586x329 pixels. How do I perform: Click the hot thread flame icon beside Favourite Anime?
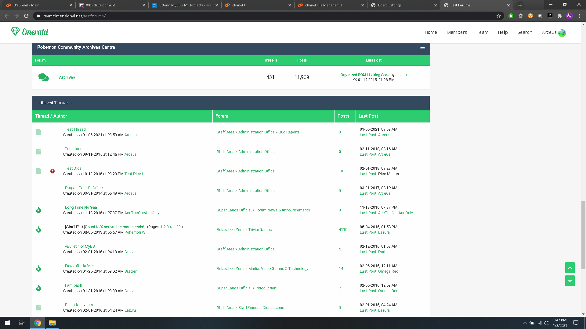pos(39,268)
